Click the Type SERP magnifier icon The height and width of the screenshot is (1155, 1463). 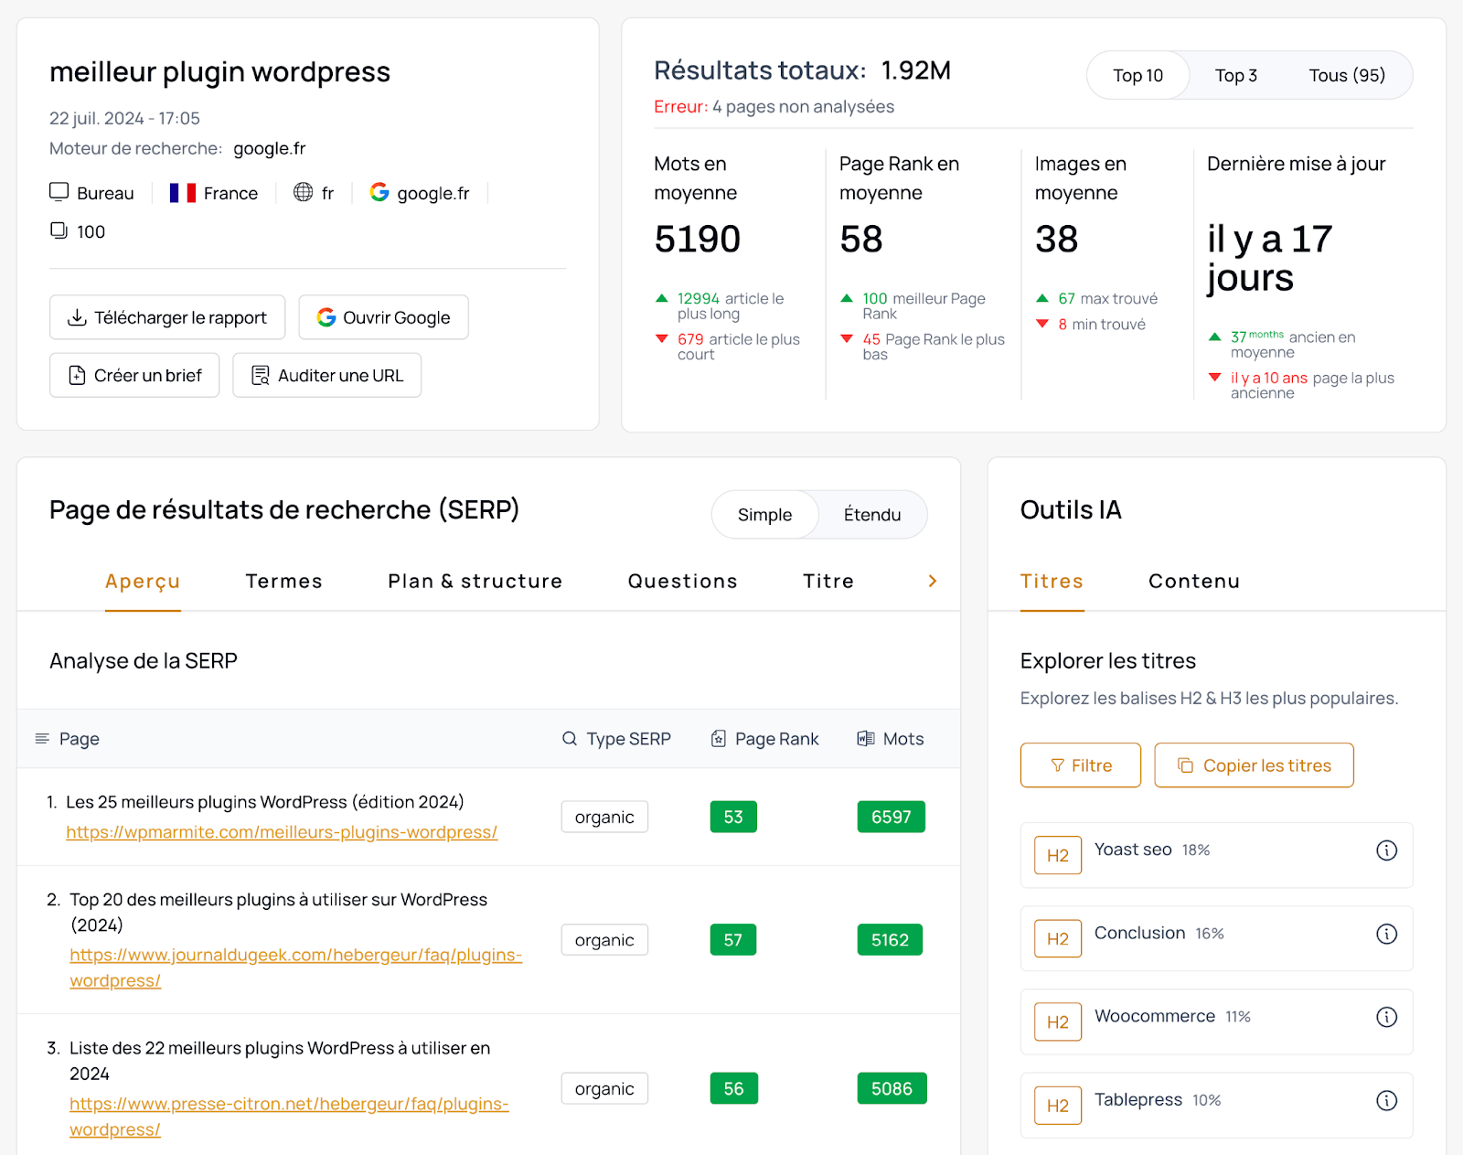coord(569,738)
